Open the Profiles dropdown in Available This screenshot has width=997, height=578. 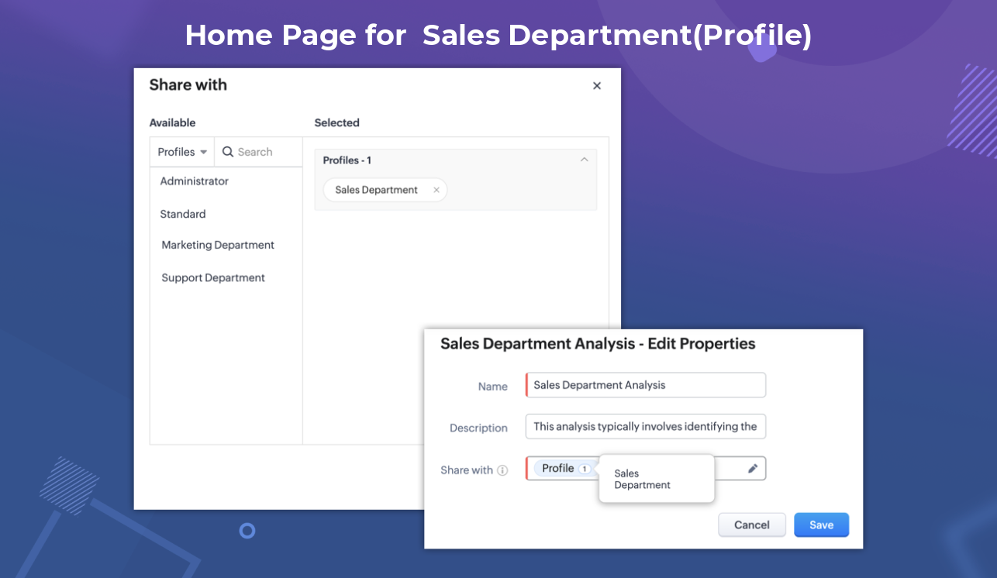182,152
